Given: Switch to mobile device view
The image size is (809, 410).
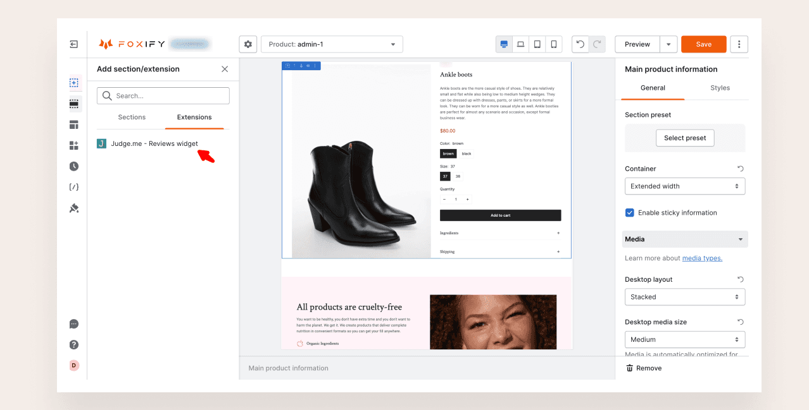Looking at the screenshot, I should coord(553,44).
